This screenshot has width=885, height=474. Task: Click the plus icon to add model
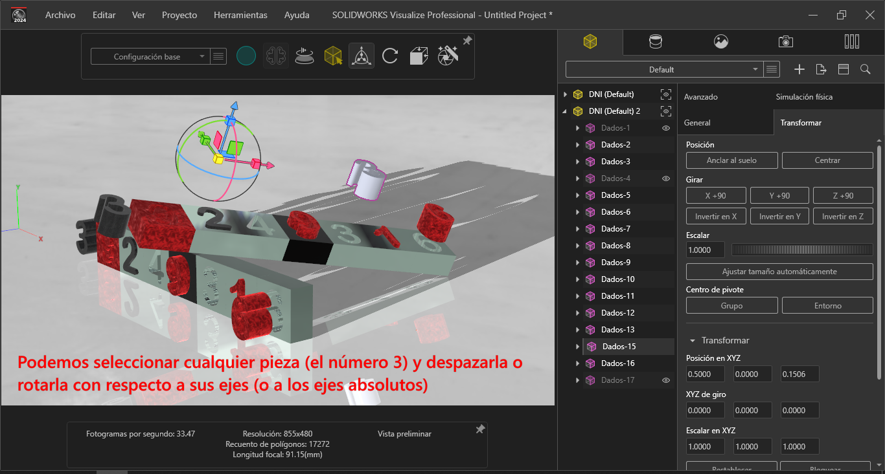coord(799,69)
